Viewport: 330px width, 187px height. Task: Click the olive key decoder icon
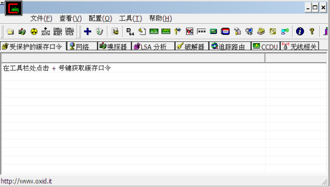(x=273, y=32)
